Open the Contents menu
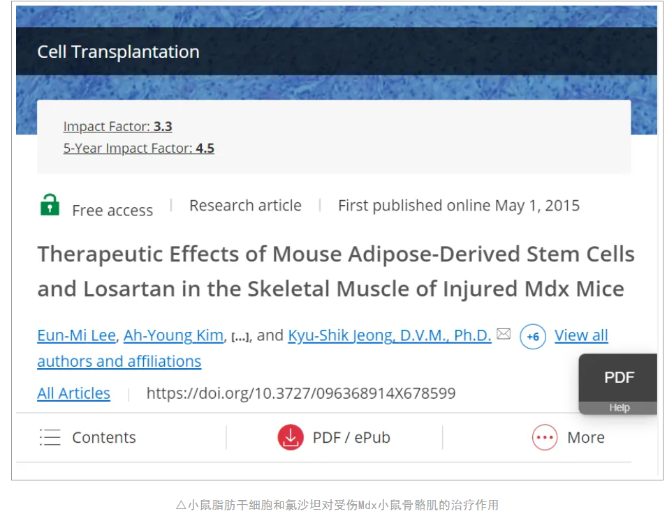 click(103, 437)
